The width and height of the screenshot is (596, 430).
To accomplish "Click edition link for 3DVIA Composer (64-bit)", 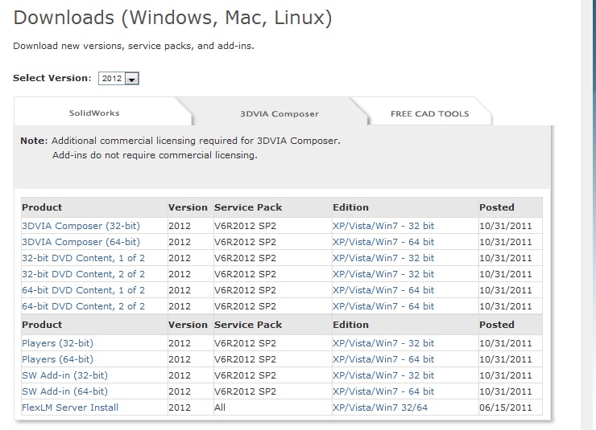I will 383,242.
